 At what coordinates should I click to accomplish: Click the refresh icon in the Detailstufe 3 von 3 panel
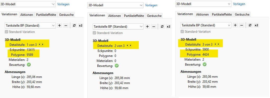[250, 25]
